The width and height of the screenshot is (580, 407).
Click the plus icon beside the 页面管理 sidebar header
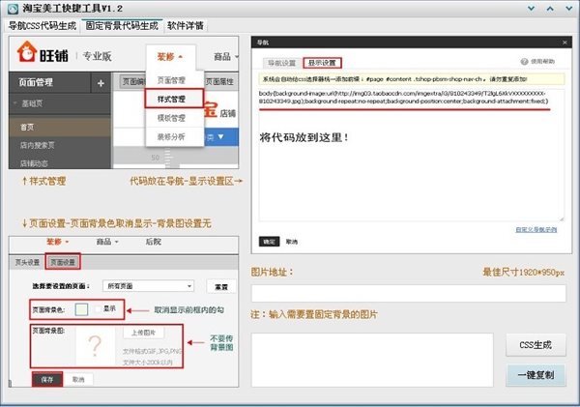(101, 83)
